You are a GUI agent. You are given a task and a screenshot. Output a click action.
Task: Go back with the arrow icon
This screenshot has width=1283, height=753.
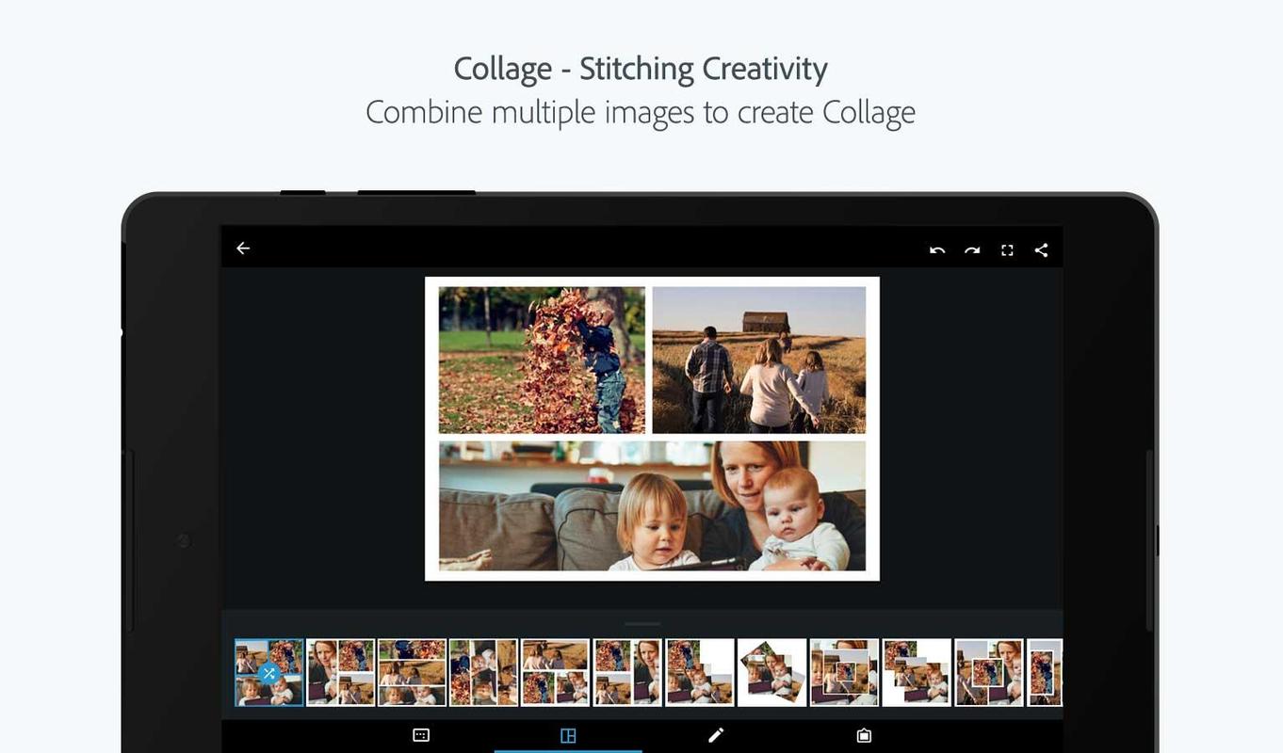point(243,248)
